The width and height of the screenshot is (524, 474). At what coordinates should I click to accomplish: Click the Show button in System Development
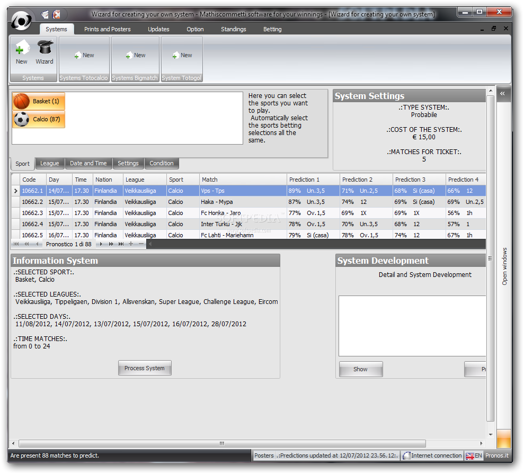(x=361, y=369)
